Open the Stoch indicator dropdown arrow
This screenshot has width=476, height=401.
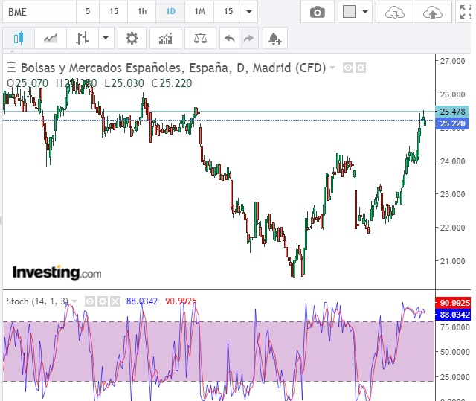click(x=74, y=301)
